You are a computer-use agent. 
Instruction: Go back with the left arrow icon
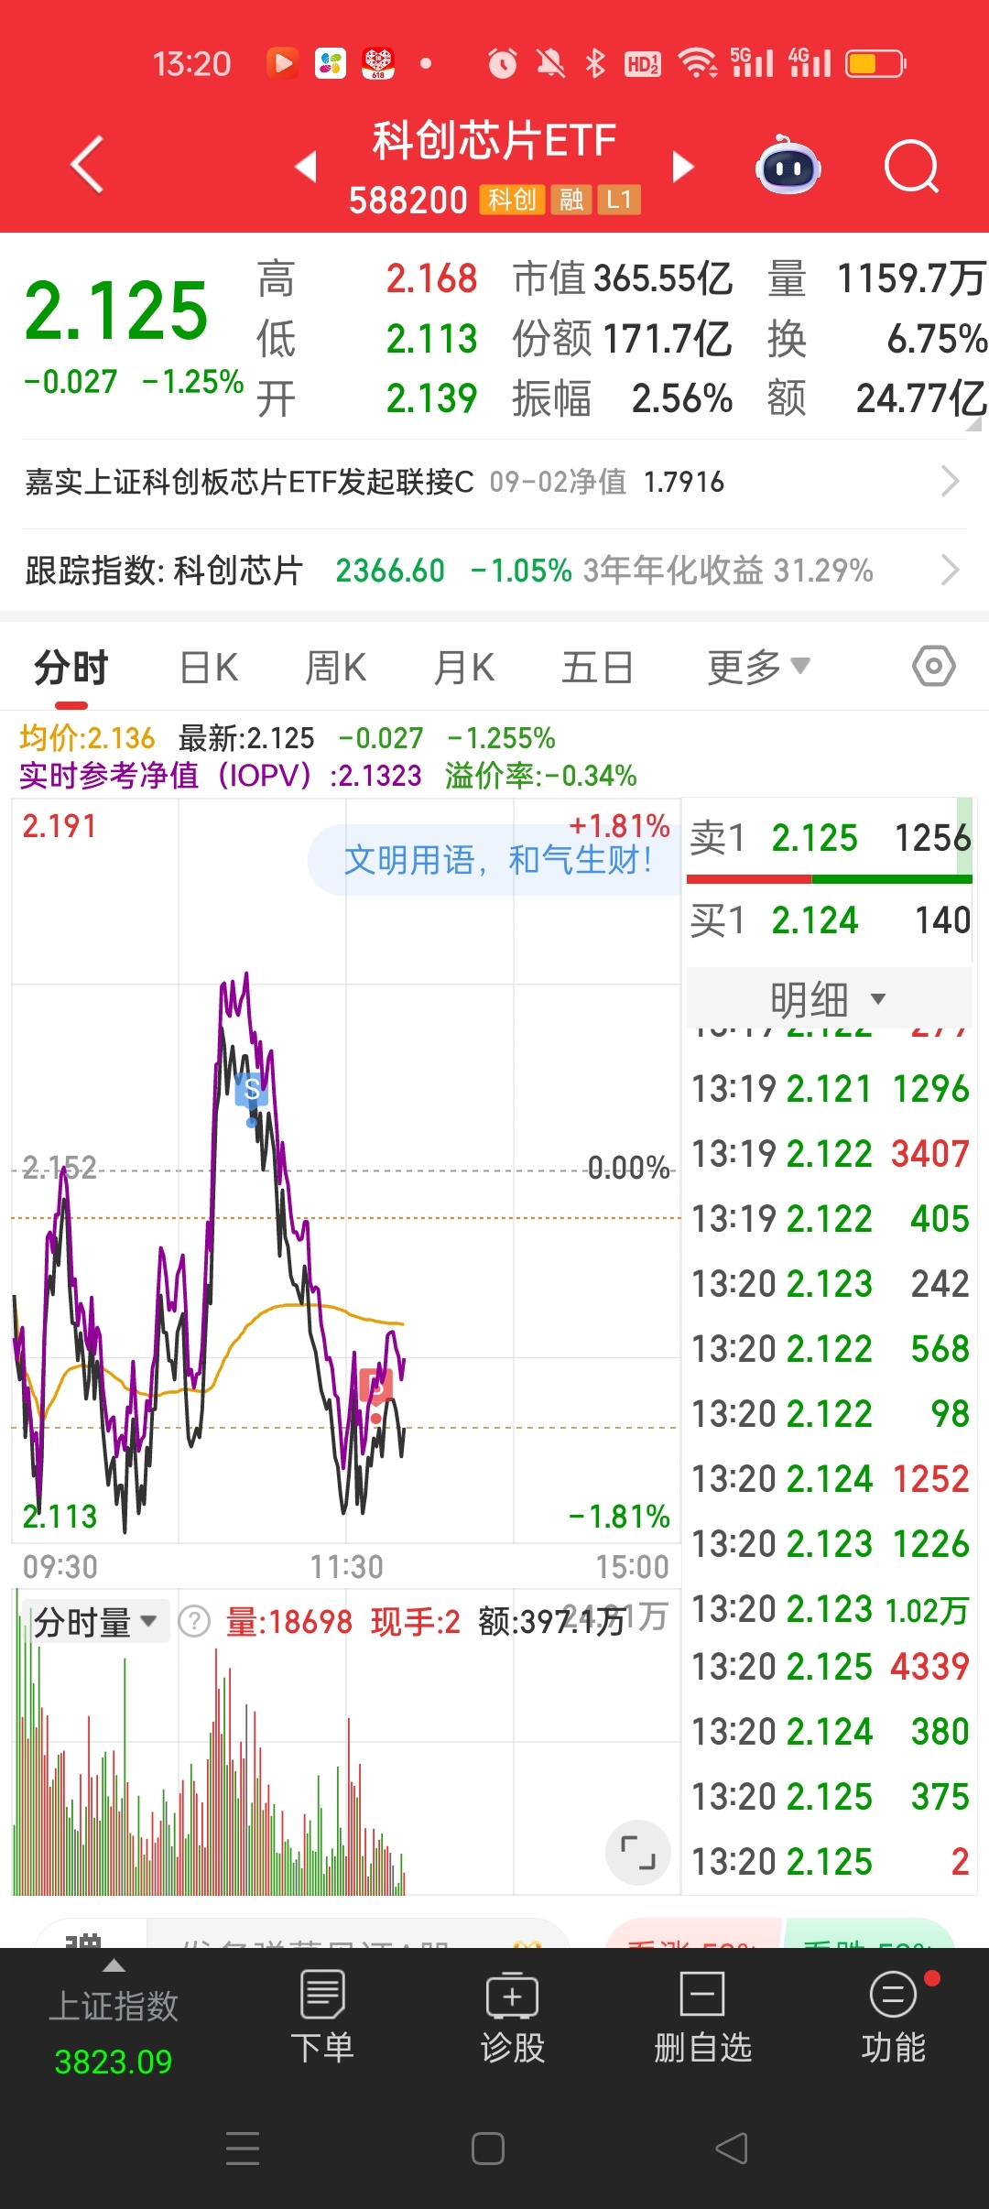tap(87, 165)
